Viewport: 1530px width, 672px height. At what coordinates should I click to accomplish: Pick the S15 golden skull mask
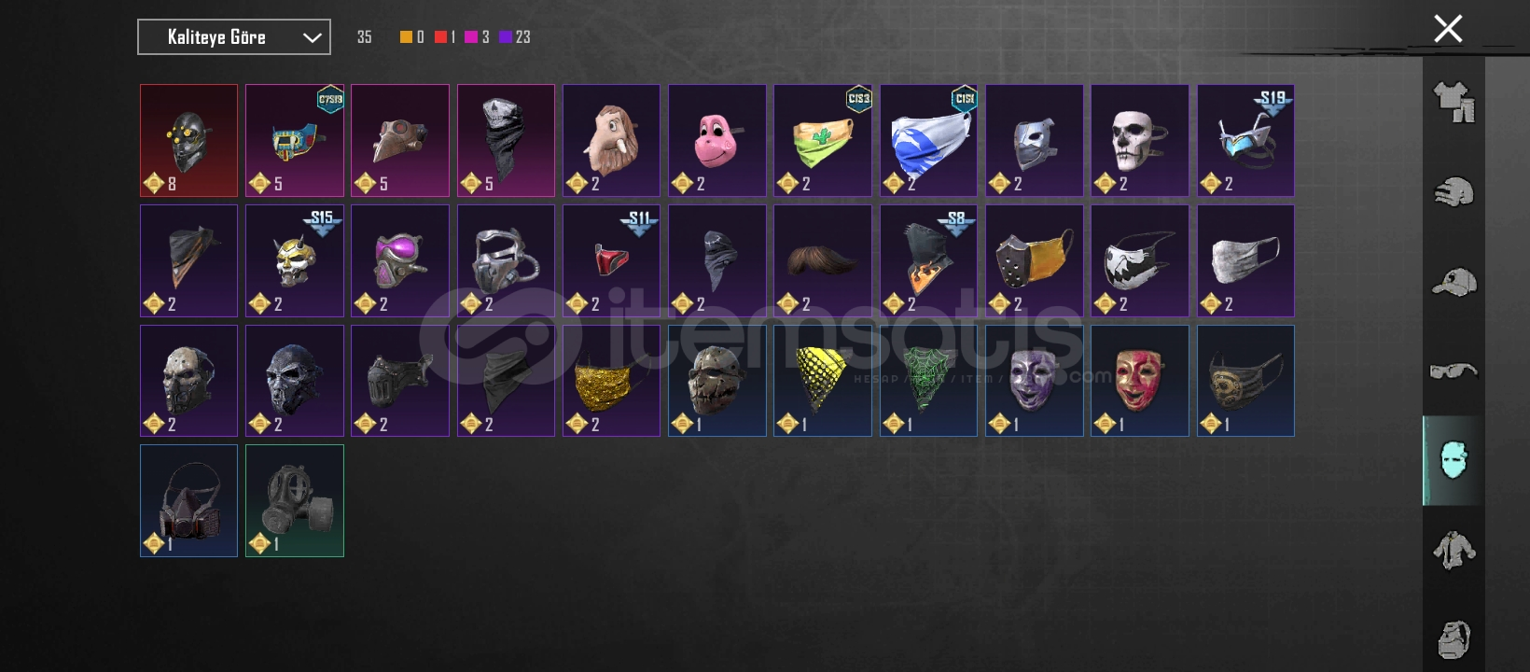pos(294,260)
